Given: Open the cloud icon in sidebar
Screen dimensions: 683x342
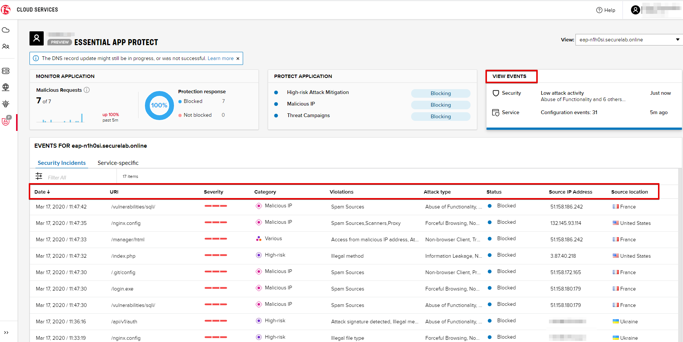Looking at the screenshot, I should click(6, 30).
